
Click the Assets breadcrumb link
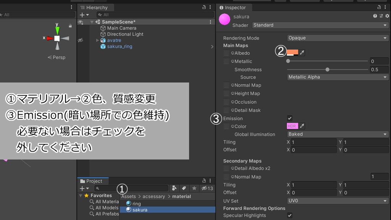[128, 196]
